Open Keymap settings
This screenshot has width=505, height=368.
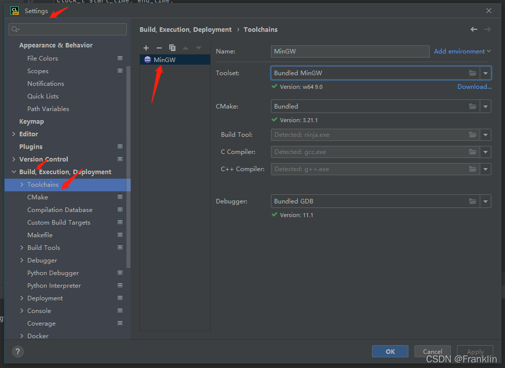coord(31,122)
